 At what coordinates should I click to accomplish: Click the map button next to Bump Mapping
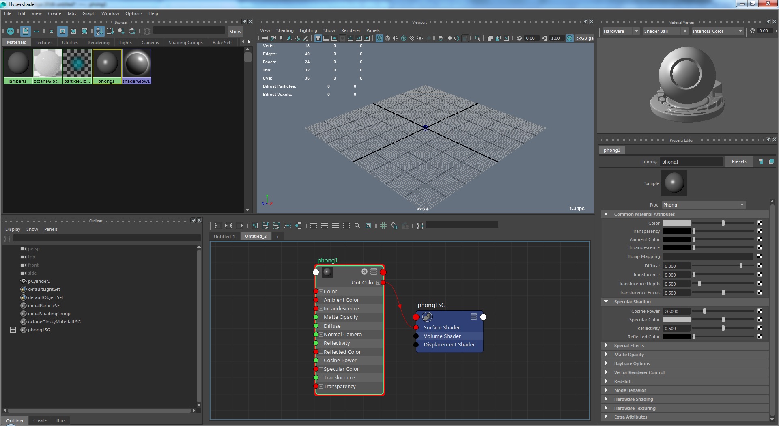pyautogui.click(x=760, y=256)
